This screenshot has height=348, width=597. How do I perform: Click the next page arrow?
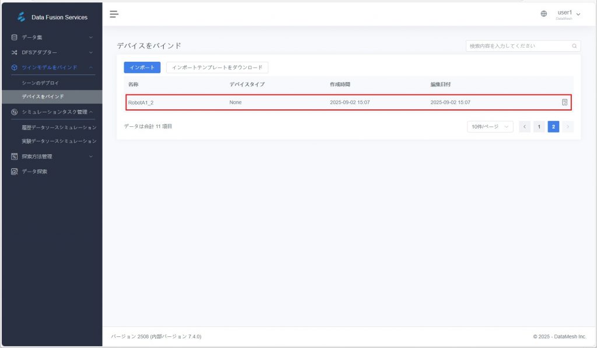(568, 127)
